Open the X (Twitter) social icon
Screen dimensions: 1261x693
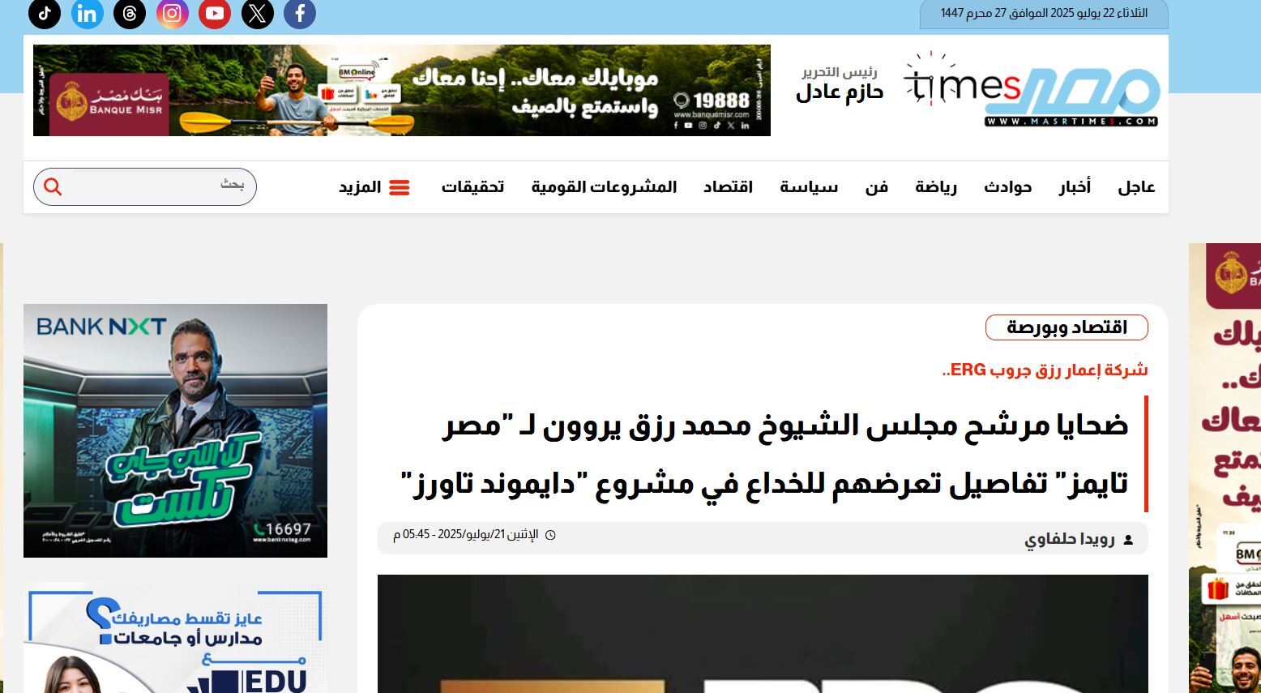(x=258, y=13)
